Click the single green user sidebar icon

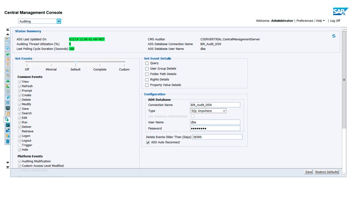coord(8,81)
